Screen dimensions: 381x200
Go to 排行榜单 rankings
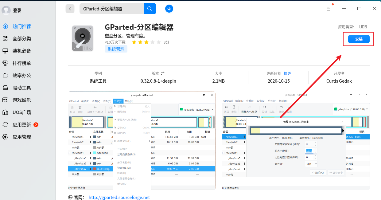[22, 63]
